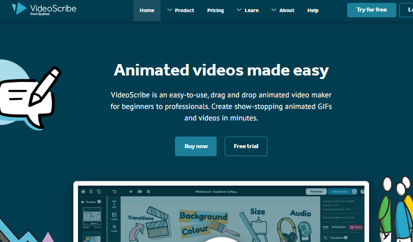The image size is (413, 242).
Task: Click the 'Animated videos made easy' heading
Action: pos(221,70)
